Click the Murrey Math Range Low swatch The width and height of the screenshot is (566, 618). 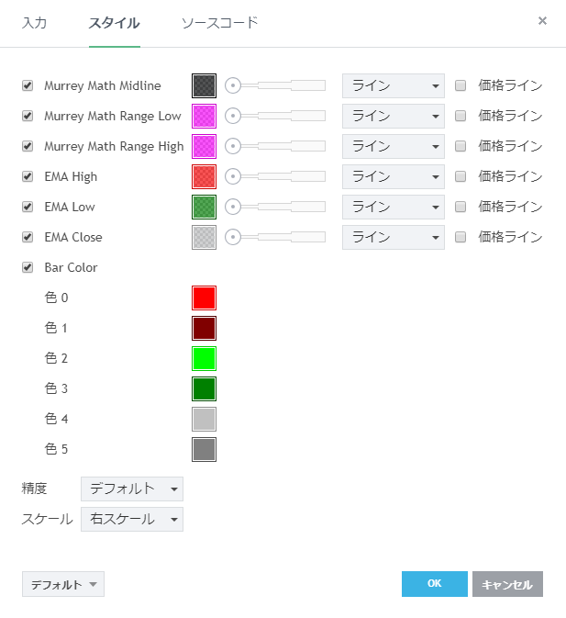click(204, 116)
